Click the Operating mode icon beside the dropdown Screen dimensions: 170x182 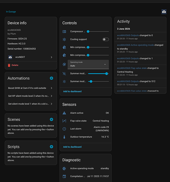pyautogui.click(x=64, y=64)
